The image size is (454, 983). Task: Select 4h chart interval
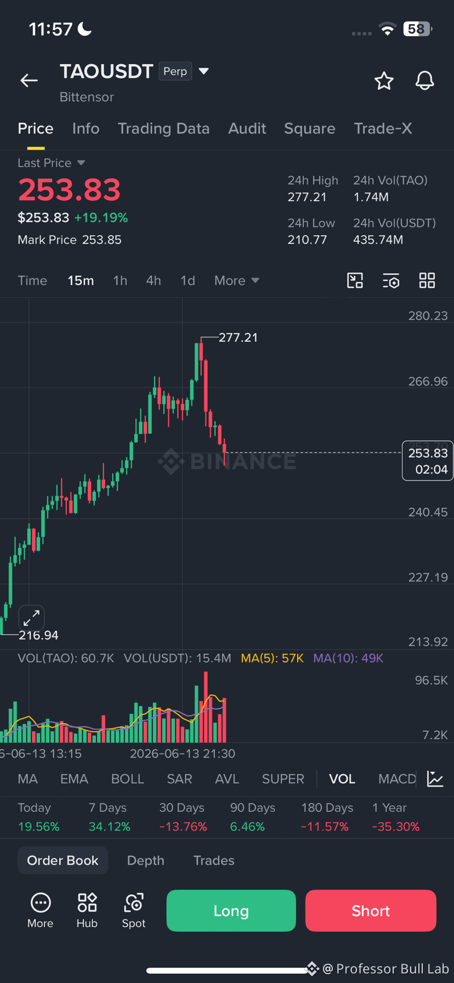[x=154, y=280]
